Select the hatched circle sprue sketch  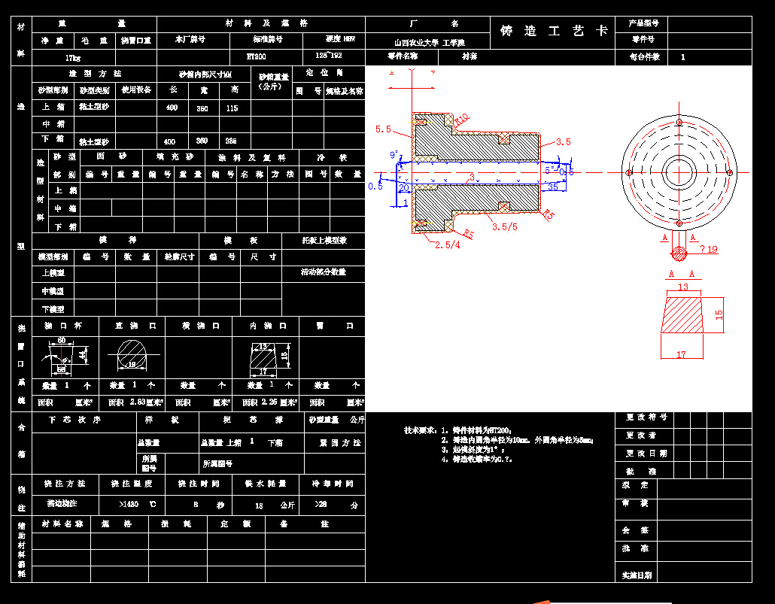(x=132, y=355)
